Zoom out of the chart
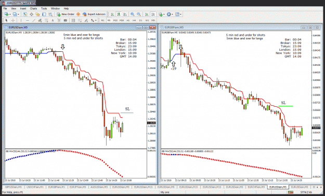325x196 pixels. point(139,15)
